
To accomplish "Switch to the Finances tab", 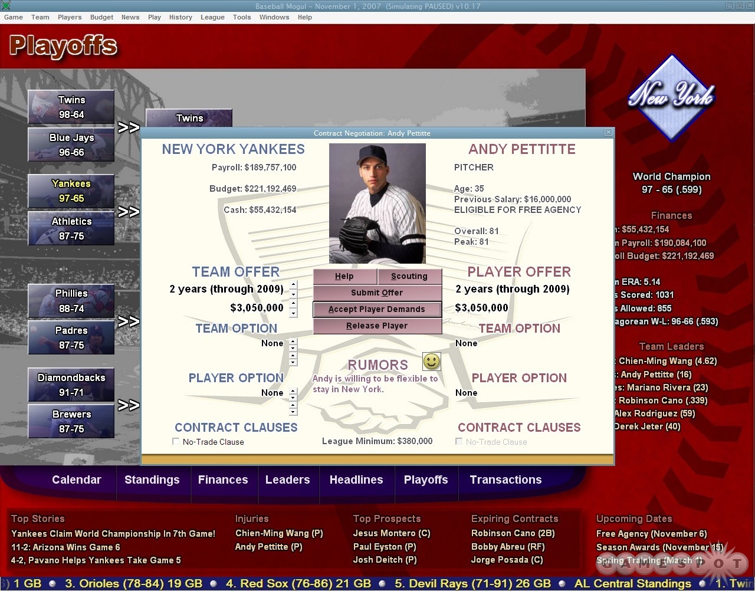I will tap(223, 480).
